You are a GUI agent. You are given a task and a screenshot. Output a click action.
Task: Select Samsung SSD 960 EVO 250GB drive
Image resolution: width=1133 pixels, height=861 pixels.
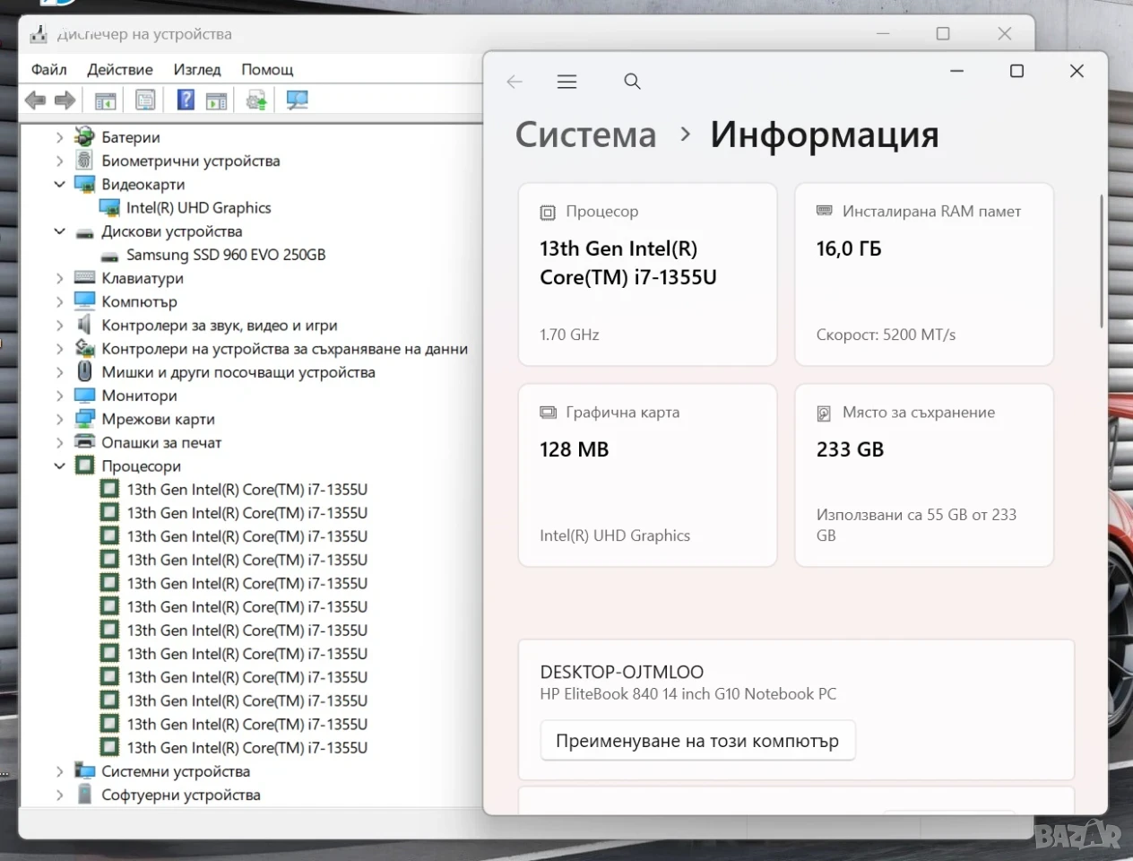[x=225, y=255]
